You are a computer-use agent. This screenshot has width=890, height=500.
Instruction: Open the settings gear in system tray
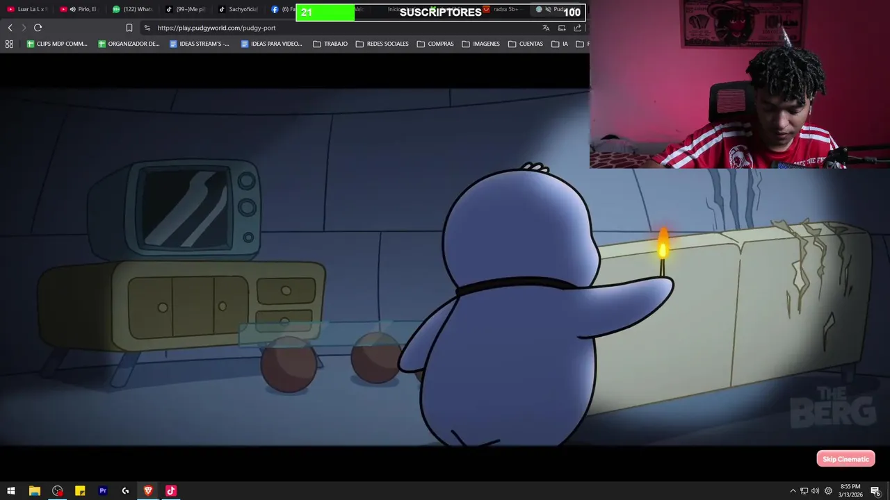(x=828, y=491)
